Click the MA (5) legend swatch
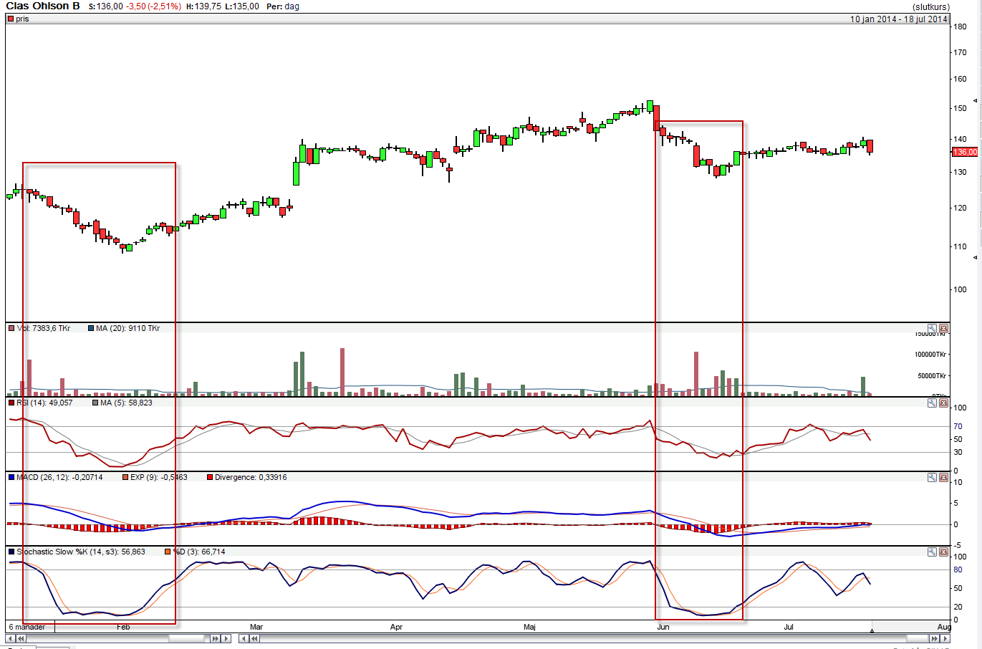 [95, 403]
